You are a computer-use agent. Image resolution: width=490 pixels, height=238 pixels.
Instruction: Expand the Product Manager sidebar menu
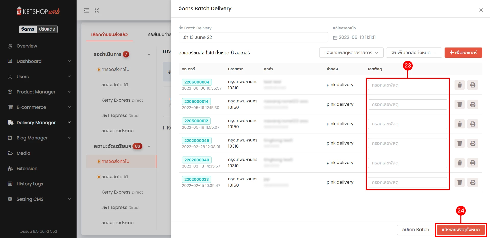(x=36, y=92)
